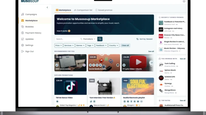The image size is (206, 115).
Task: Open SONGSCOPE curator profile
Action: [172, 78]
